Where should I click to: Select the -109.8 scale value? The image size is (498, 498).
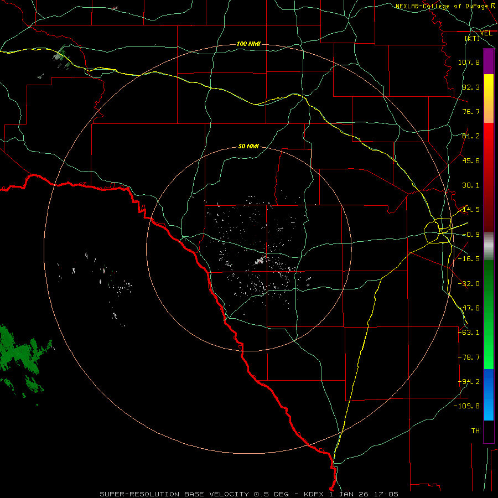point(467,406)
